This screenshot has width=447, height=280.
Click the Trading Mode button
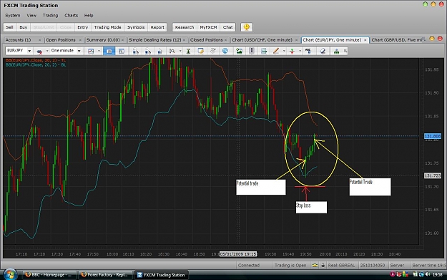pos(107,27)
